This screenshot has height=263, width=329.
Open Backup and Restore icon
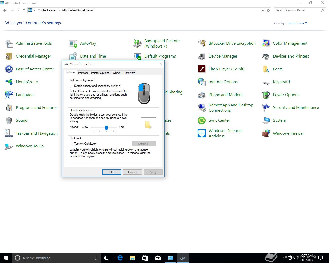tap(138, 43)
